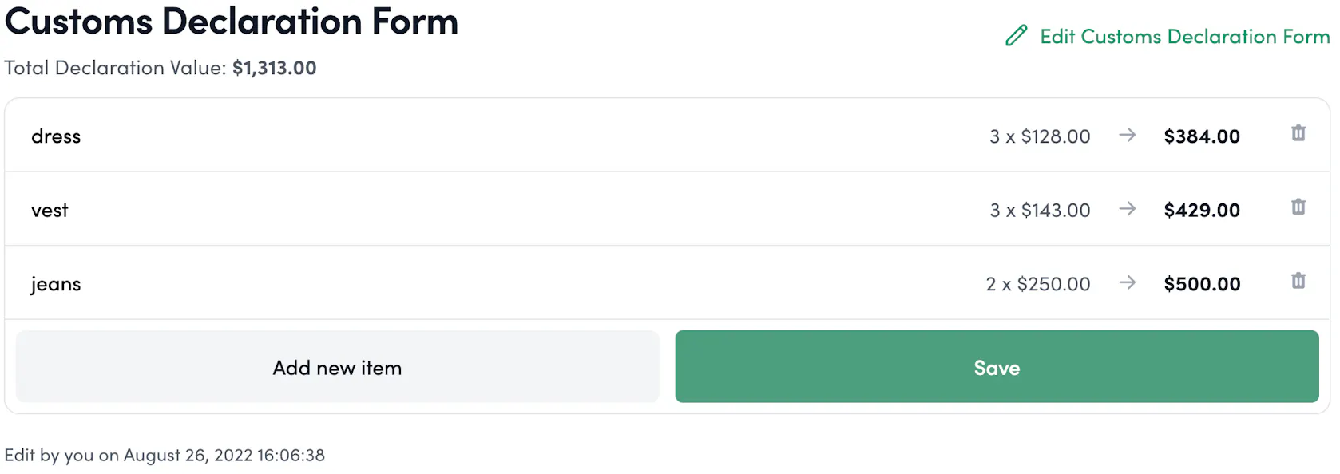Click the 2 x $250.00 quantity text

[x=1038, y=284]
